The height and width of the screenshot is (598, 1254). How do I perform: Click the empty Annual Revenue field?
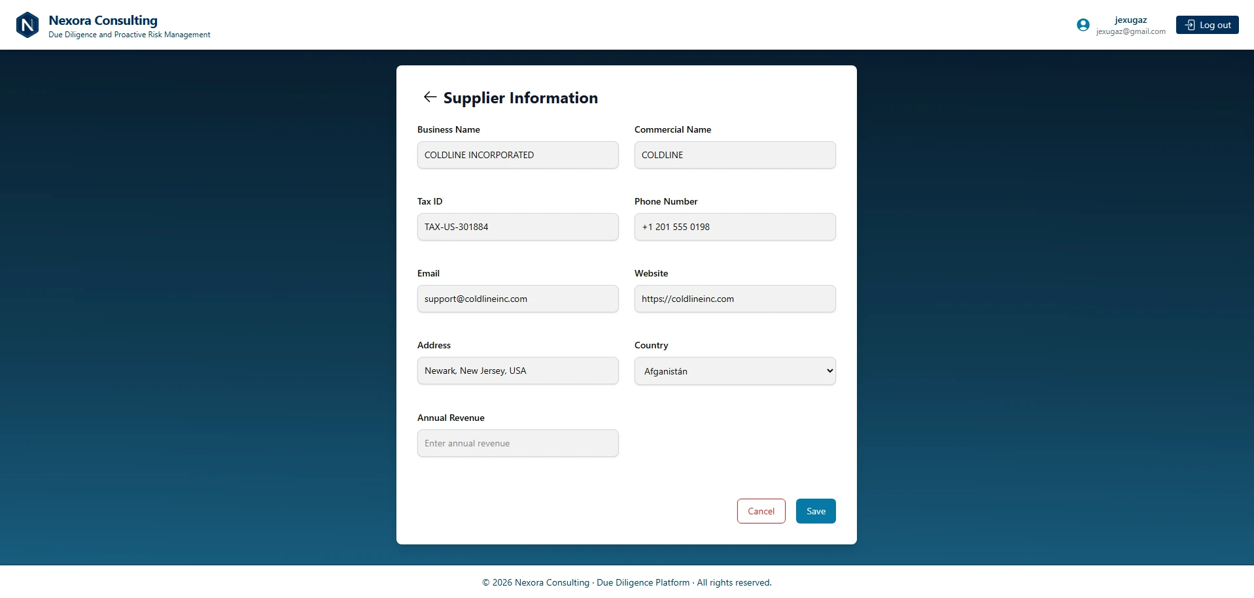(517, 443)
